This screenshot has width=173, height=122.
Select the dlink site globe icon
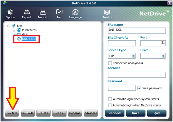coord(19,34)
